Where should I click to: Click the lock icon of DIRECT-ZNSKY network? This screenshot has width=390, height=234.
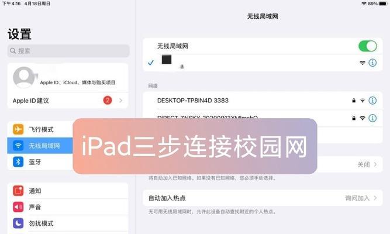click(354, 118)
